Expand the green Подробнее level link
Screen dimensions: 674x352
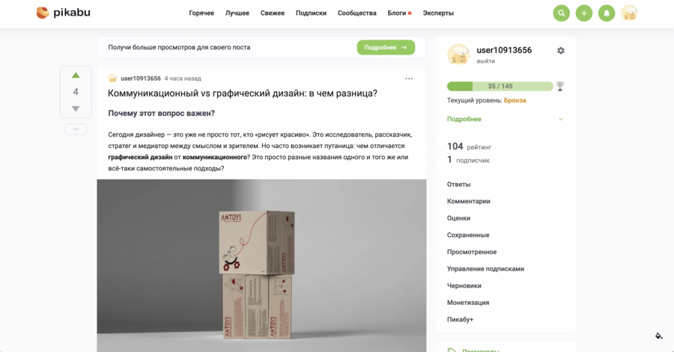(464, 119)
